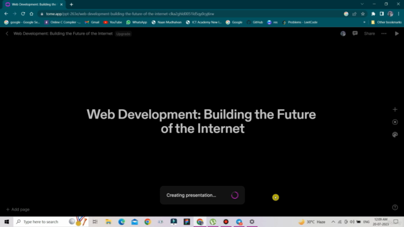This screenshot has width=404, height=227.
Task: Expand the Other bookmarks folder
Action: click(386, 23)
